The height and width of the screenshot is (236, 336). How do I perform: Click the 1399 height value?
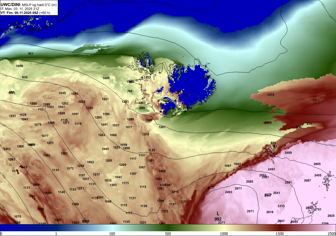pos(160,201)
